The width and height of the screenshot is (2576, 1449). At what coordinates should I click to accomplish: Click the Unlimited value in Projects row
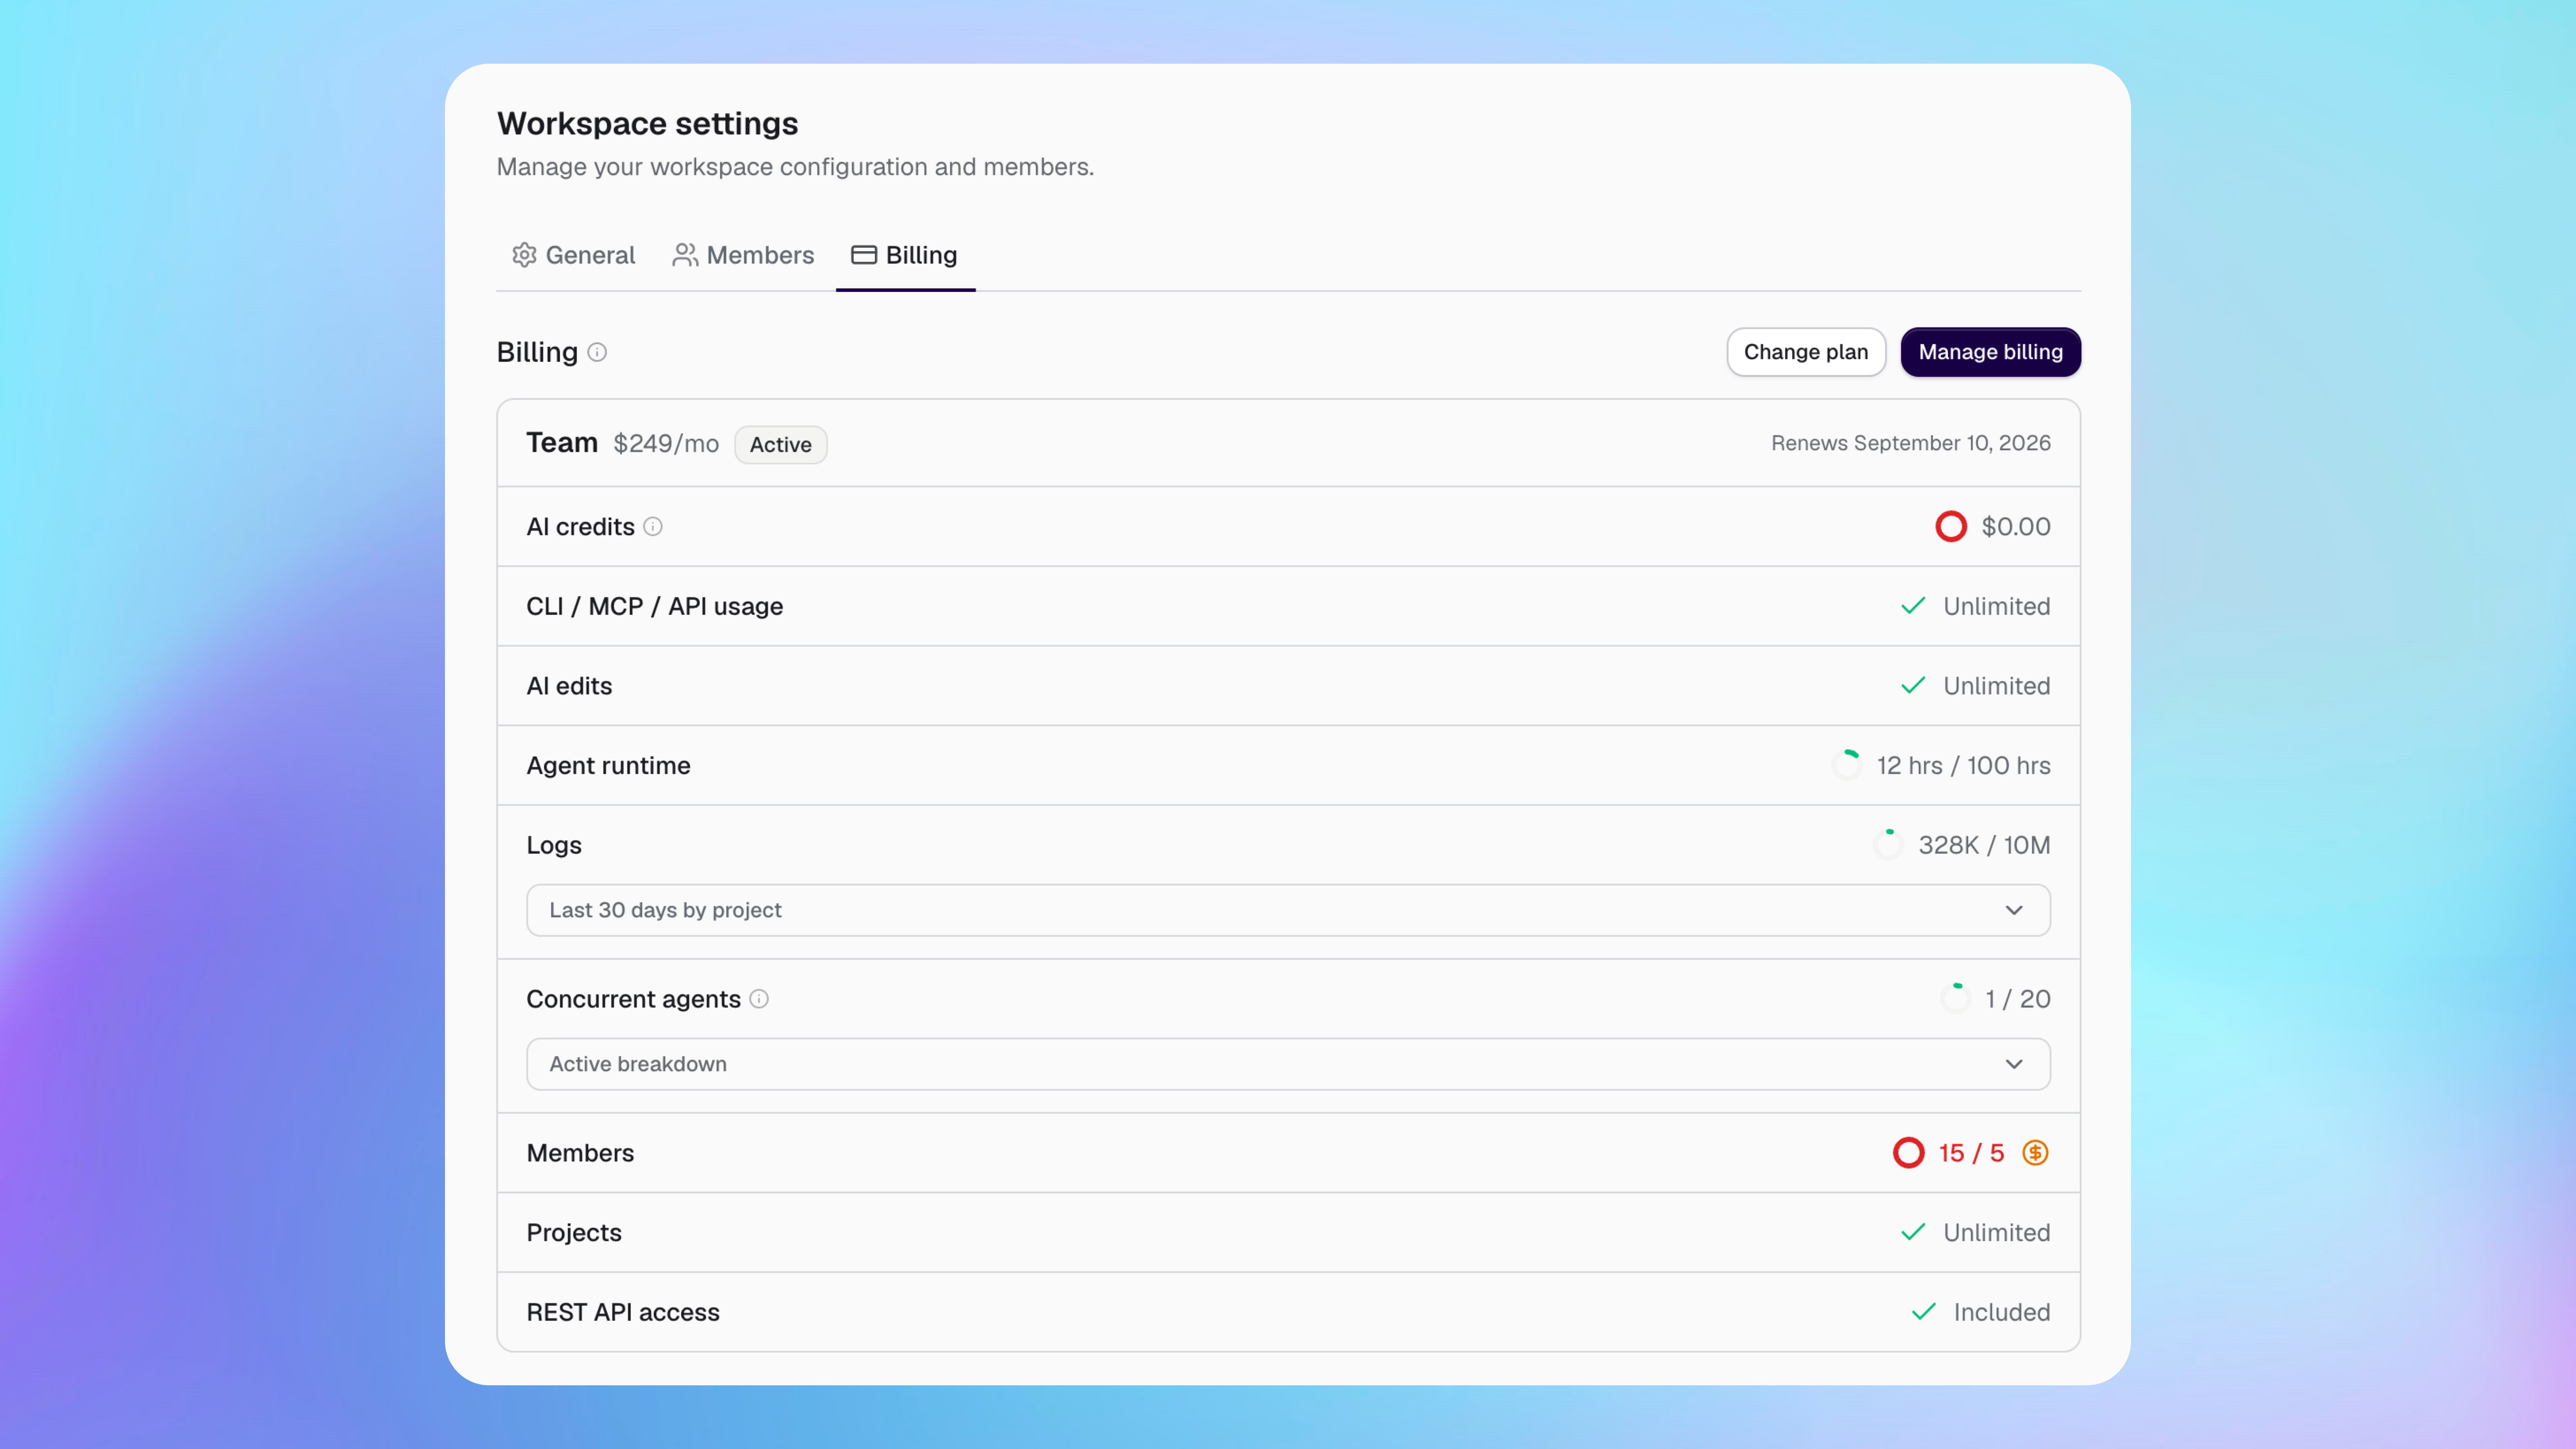(x=1996, y=1233)
